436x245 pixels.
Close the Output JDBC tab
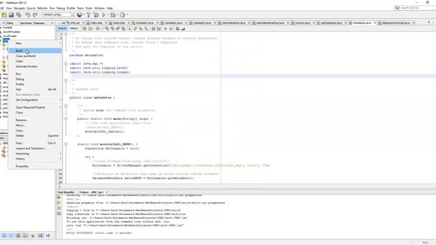pyautogui.click(x=106, y=192)
